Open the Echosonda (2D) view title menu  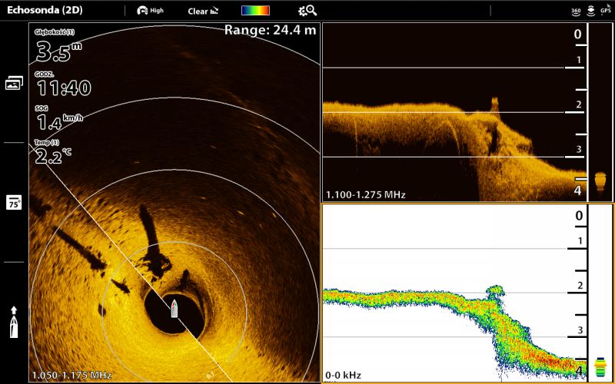[45, 11]
